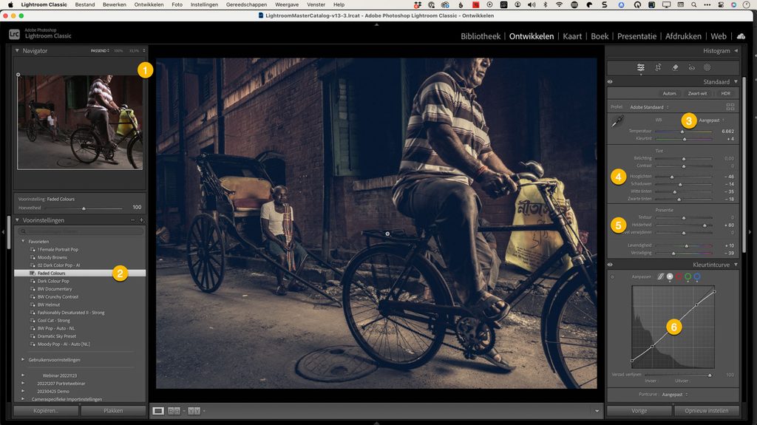Screen dimensions: 757x425
Task: Click the presets search field
Action: click(81, 232)
